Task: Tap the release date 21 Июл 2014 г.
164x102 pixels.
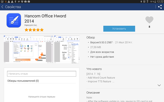Action: (124, 43)
